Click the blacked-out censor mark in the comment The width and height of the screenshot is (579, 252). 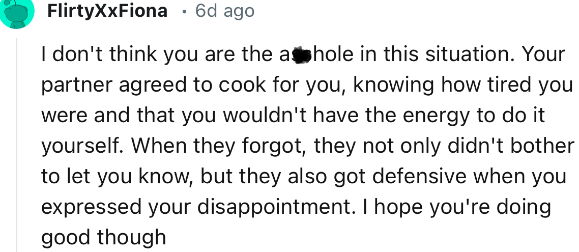tap(303, 54)
